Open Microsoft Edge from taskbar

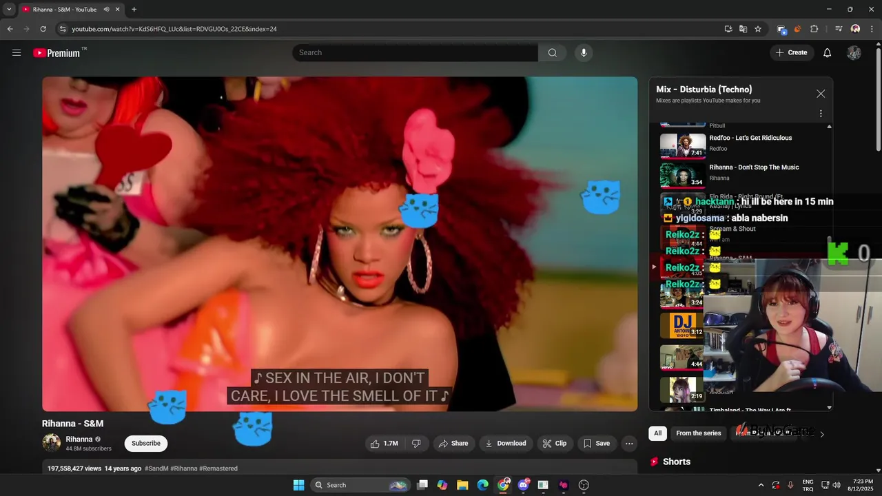[x=482, y=485]
